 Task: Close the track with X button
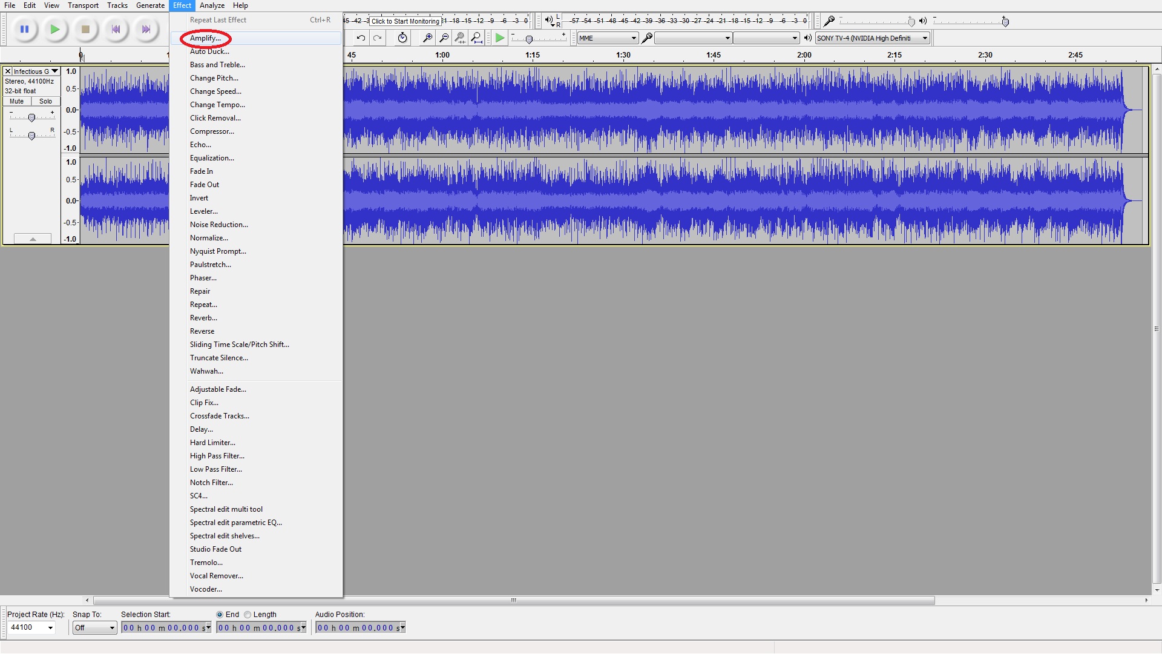8,71
